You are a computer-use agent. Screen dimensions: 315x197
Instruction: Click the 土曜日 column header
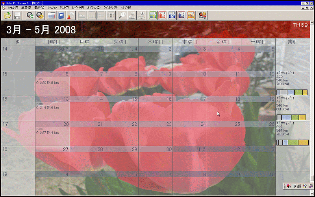click(258, 42)
